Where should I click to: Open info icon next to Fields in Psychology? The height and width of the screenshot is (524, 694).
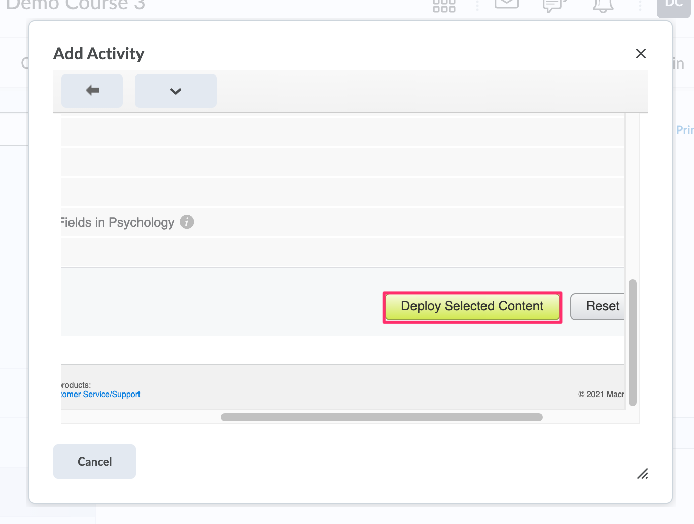click(x=187, y=222)
